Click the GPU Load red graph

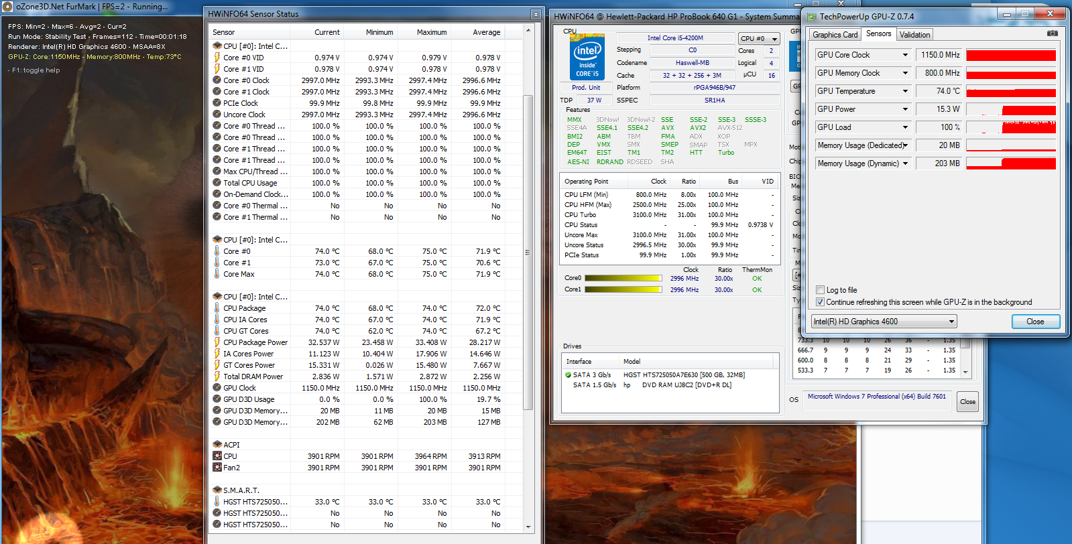1011,127
